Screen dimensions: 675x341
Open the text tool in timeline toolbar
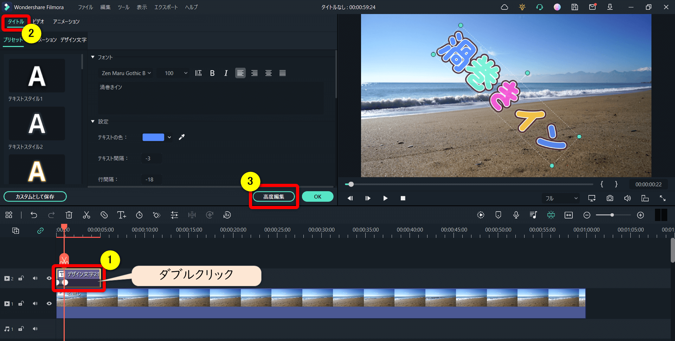coord(122,215)
